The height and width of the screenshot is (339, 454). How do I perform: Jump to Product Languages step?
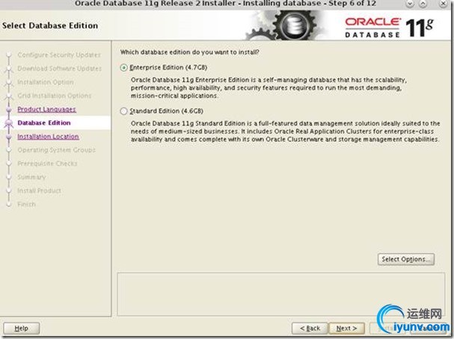click(x=46, y=109)
